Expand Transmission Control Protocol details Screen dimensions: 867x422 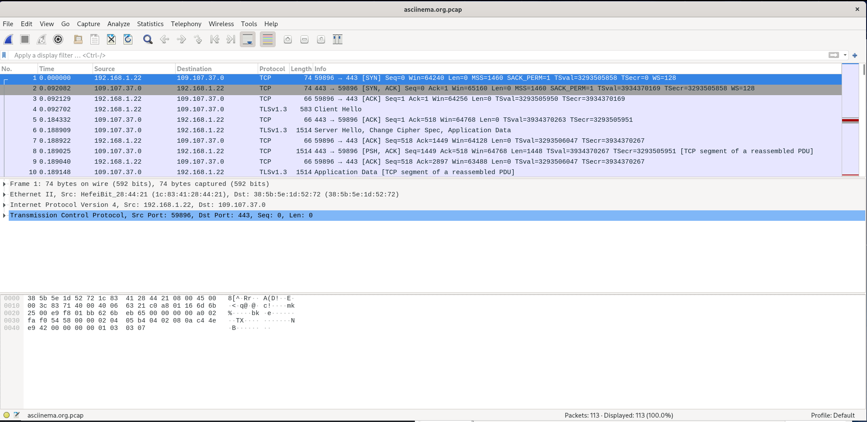point(4,216)
